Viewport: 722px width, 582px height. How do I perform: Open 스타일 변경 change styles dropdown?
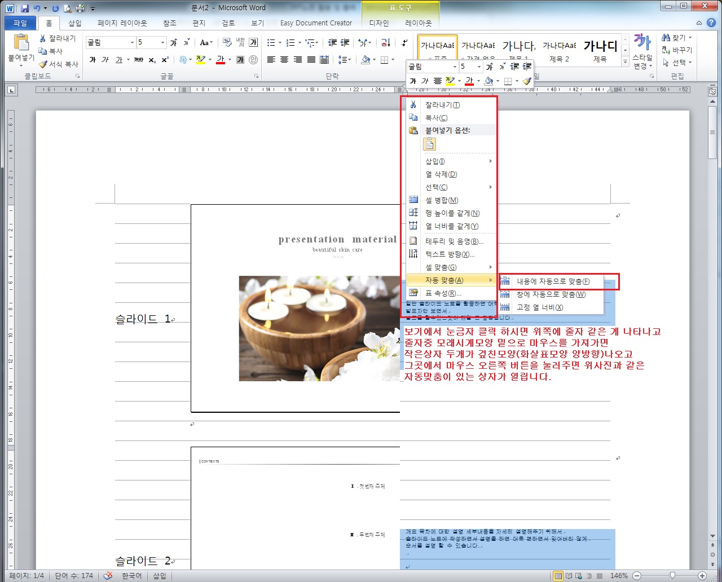pyautogui.click(x=642, y=51)
